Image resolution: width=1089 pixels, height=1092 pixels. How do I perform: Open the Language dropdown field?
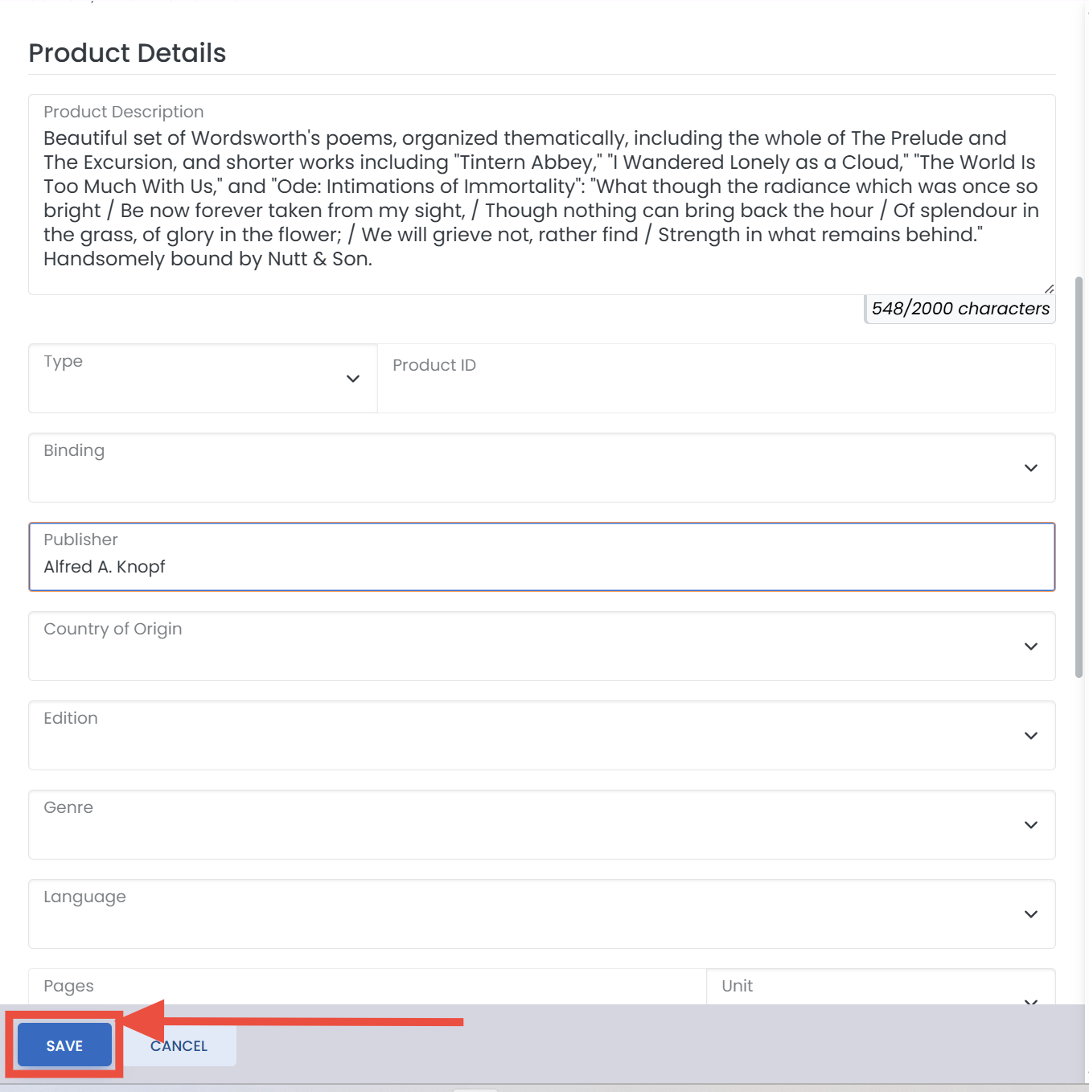(542, 914)
